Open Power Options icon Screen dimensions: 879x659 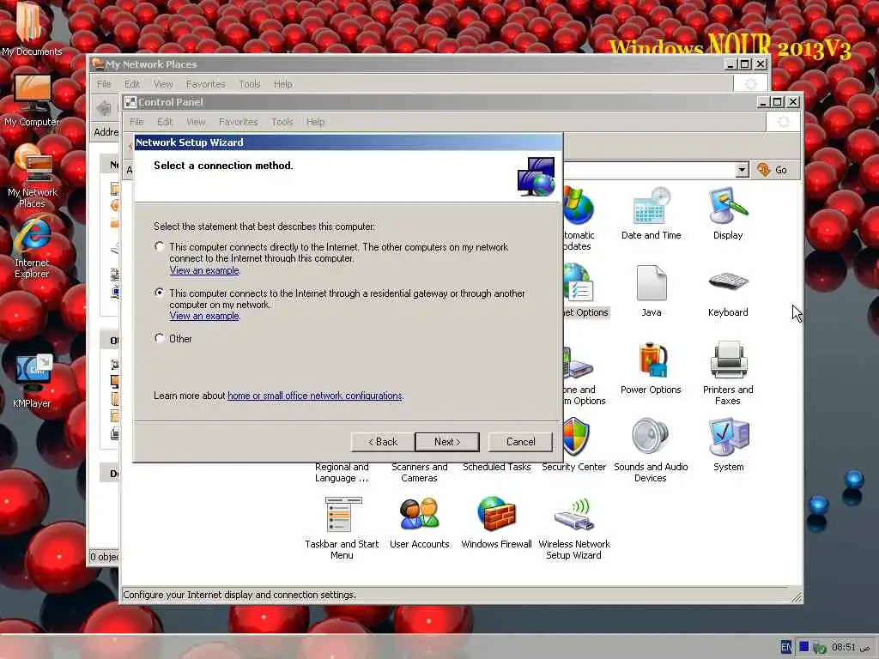click(651, 367)
